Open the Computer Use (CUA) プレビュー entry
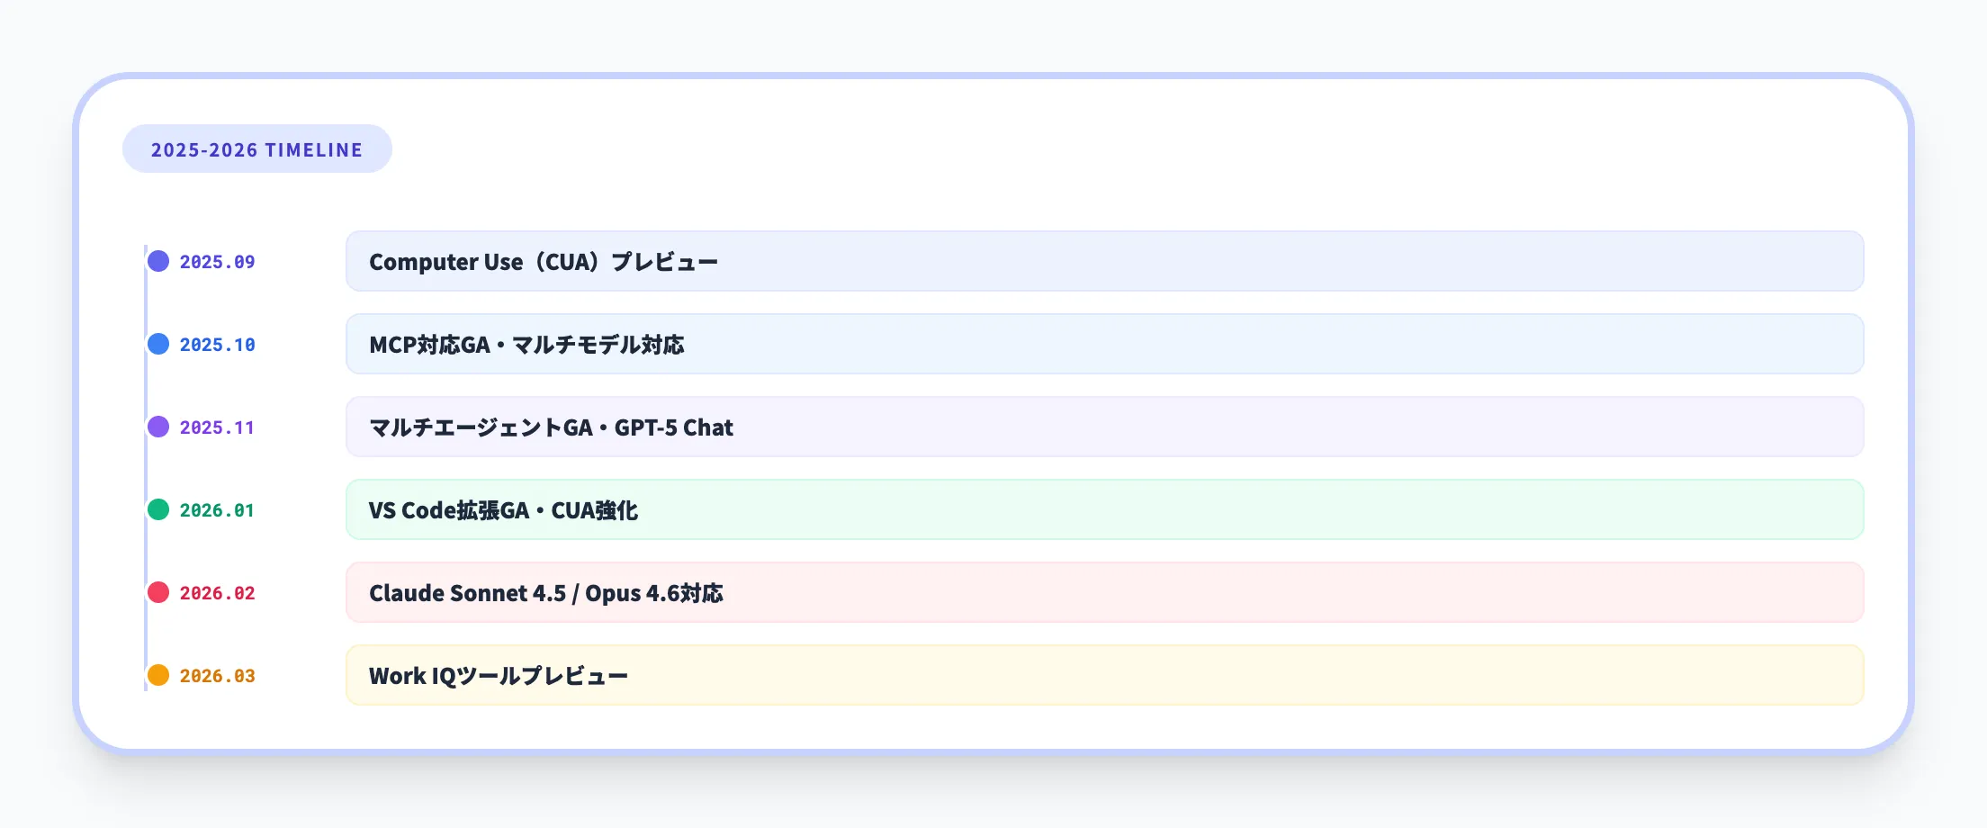 (x=1104, y=261)
